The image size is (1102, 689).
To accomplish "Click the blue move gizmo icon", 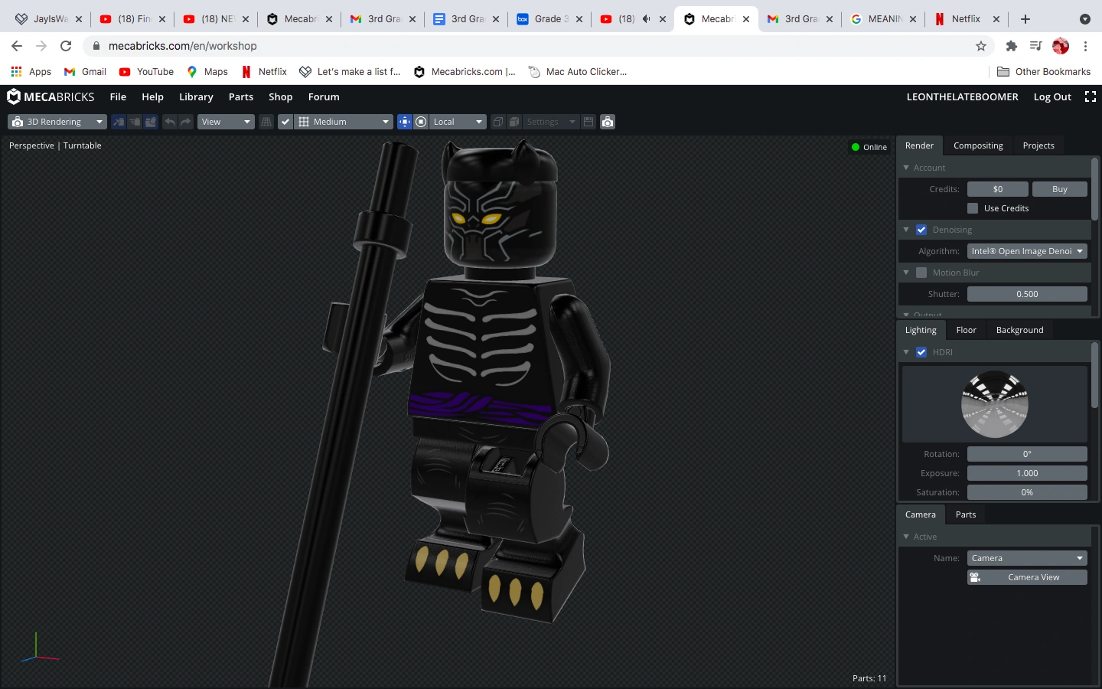I will [405, 121].
